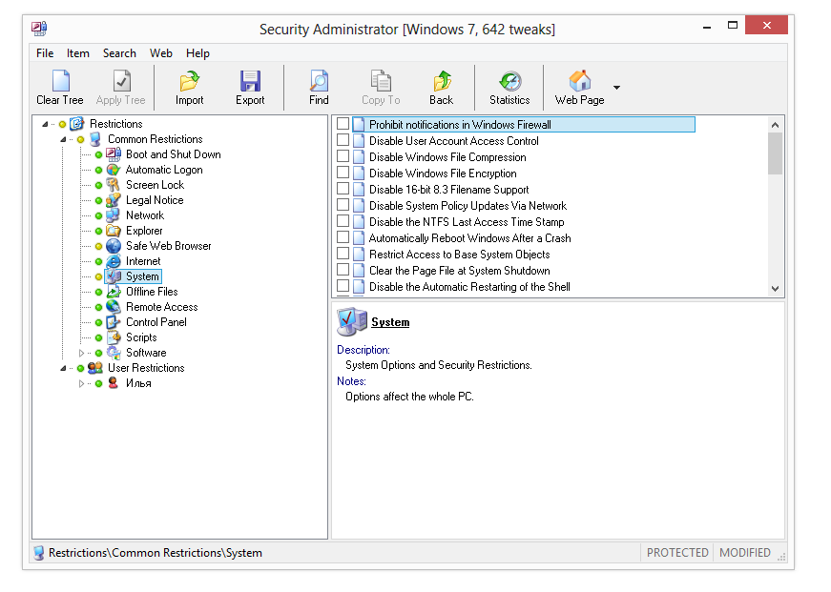Select the Remote Access icon
Screen dimensions: 831x592
click(114, 307)
